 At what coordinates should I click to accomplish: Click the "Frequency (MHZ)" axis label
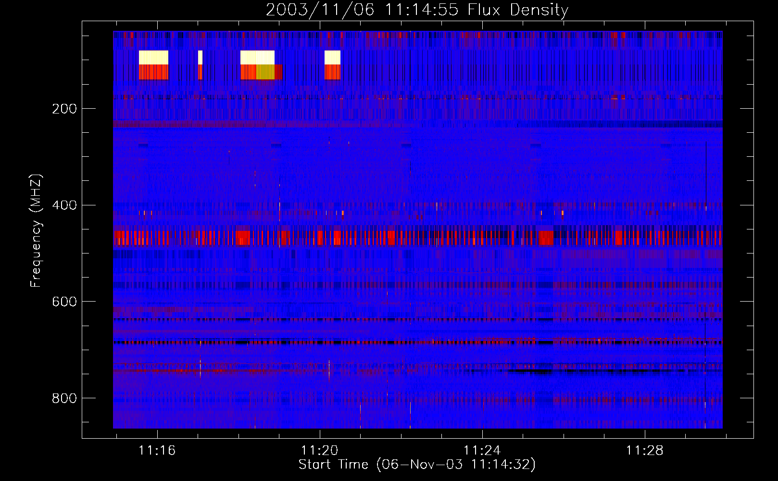point(36,231)
